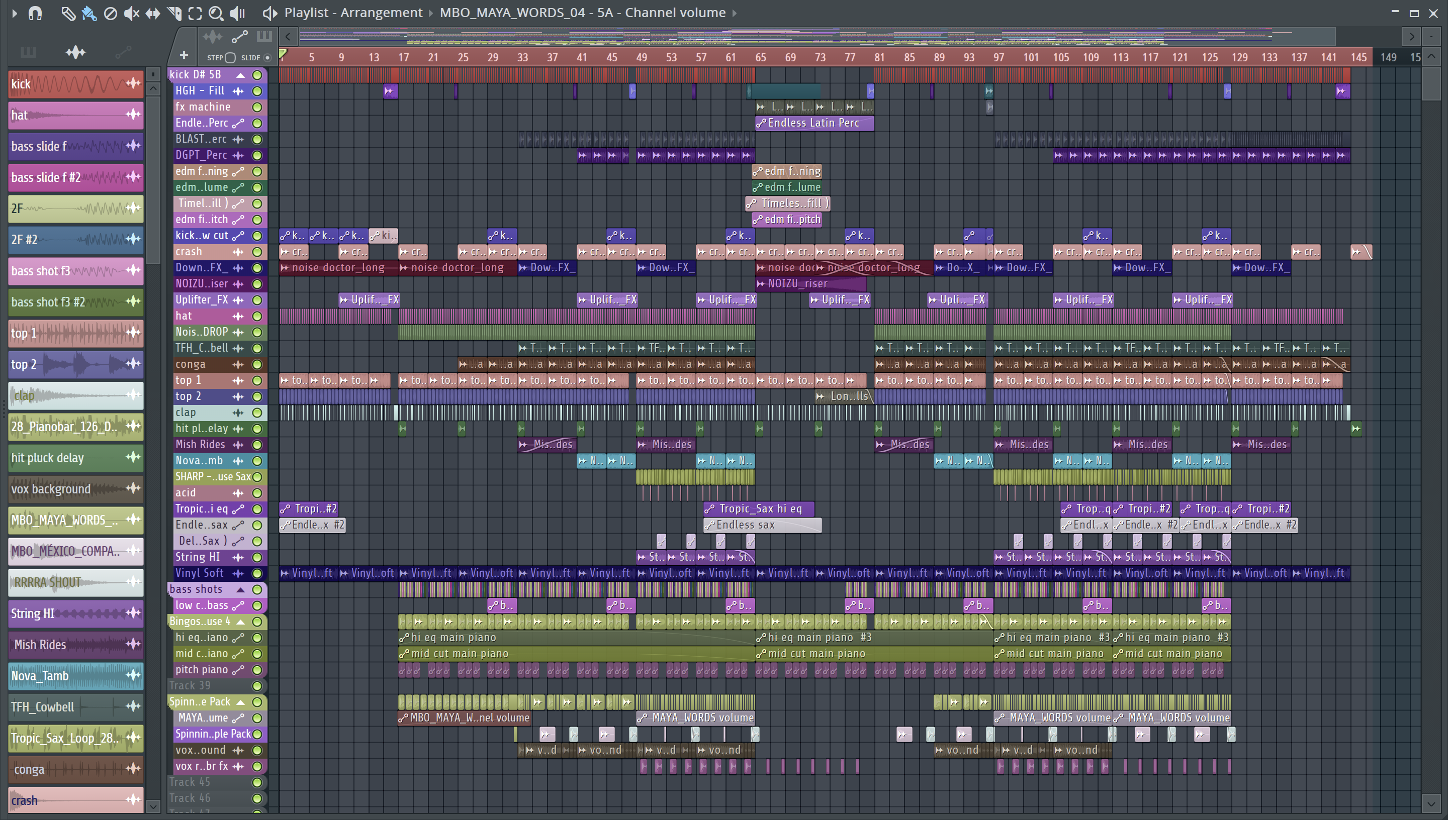Click automation icon on Endle..Perc track

(238, 123)
